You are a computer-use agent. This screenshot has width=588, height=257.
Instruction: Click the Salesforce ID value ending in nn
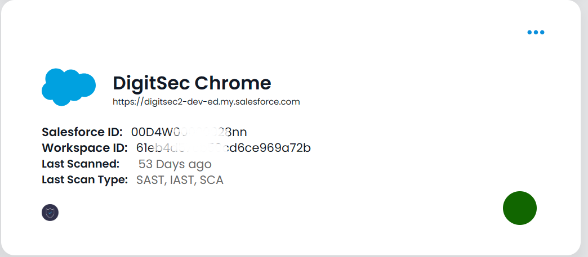[x=189, y=132]
